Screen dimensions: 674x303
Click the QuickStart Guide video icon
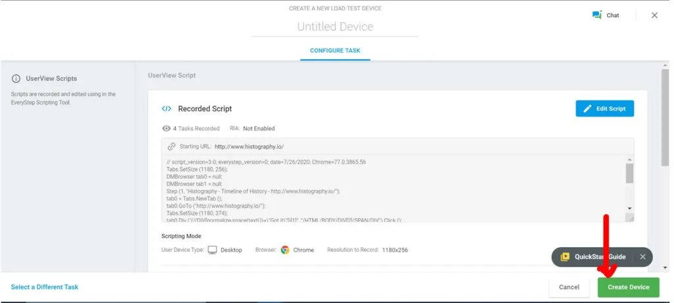tap(565, 257)
